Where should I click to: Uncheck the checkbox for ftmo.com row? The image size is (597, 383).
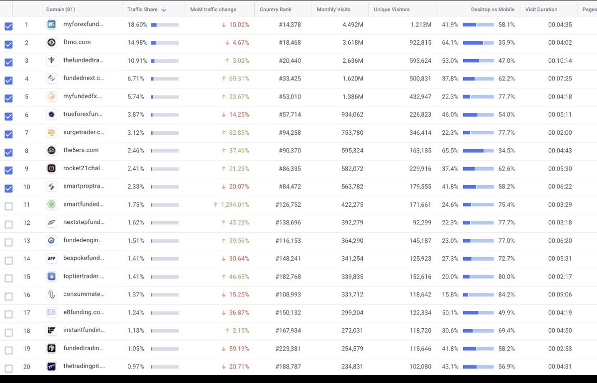(x=8, y=45)
